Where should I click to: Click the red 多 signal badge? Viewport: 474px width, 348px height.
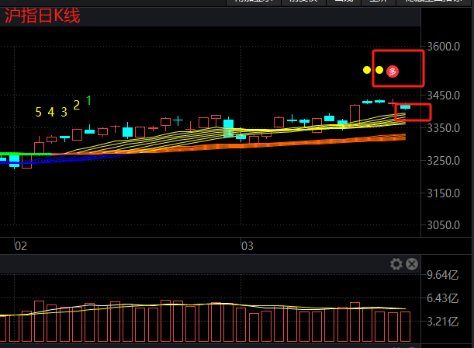(x=393, y=71)
